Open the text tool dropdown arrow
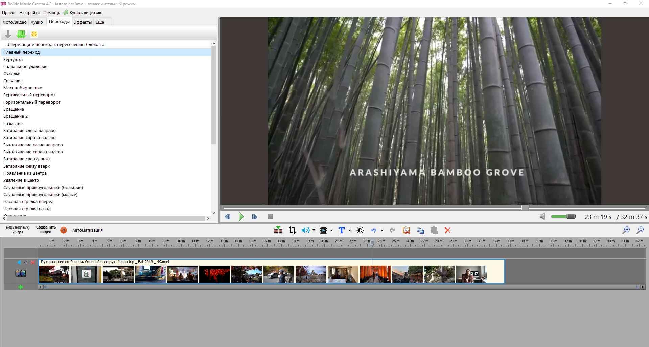 click(x=349, y=230)
